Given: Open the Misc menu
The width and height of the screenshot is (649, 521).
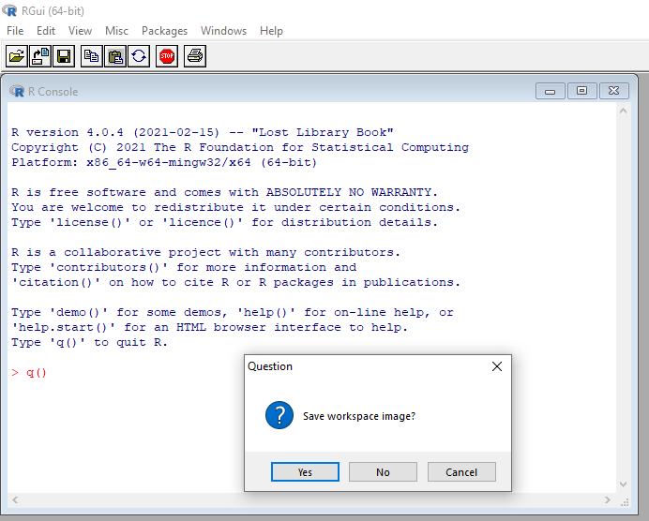Looking at the screenshot, I should [116, 31].
